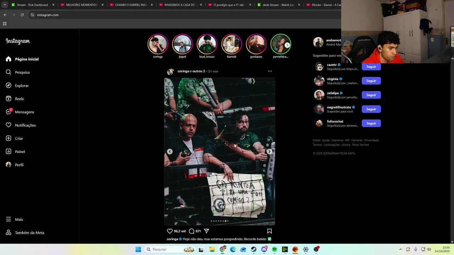This screenshot has width=454, height=255.
Task: Follow fofocochat with Seguir button
Action: pos(371,123)
